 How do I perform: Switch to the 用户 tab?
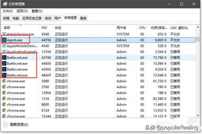pyautogui.click(x=58, y=18)
